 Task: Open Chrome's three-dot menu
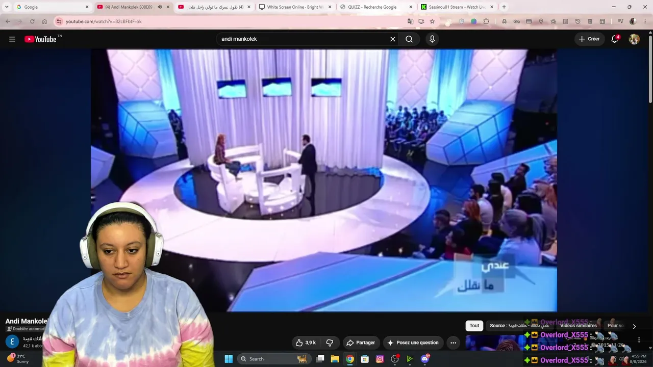(x=645, y=21)
